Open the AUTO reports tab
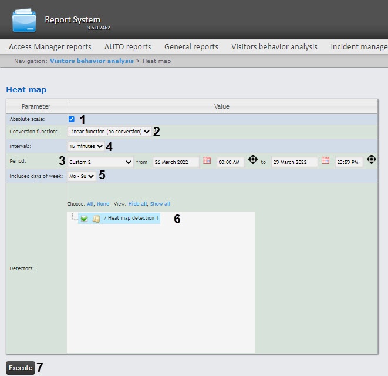Viewport: 388px width, 376px height. (127, 47)
